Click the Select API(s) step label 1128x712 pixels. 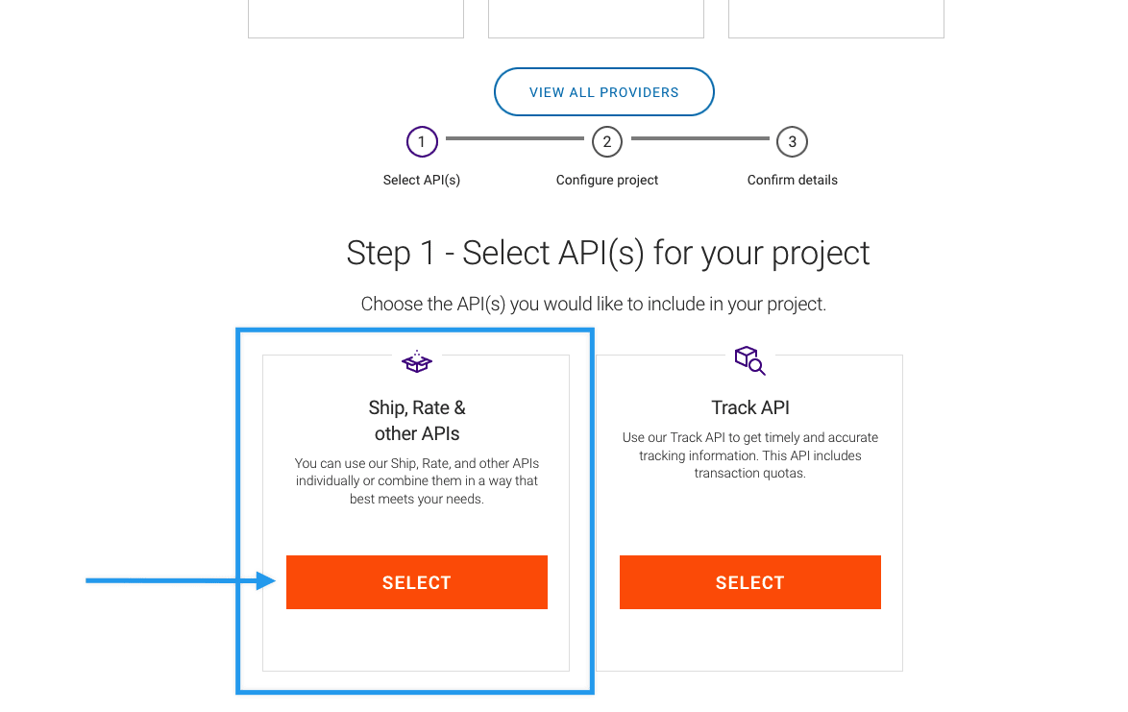pyautogui.click(x=422, y=180)
